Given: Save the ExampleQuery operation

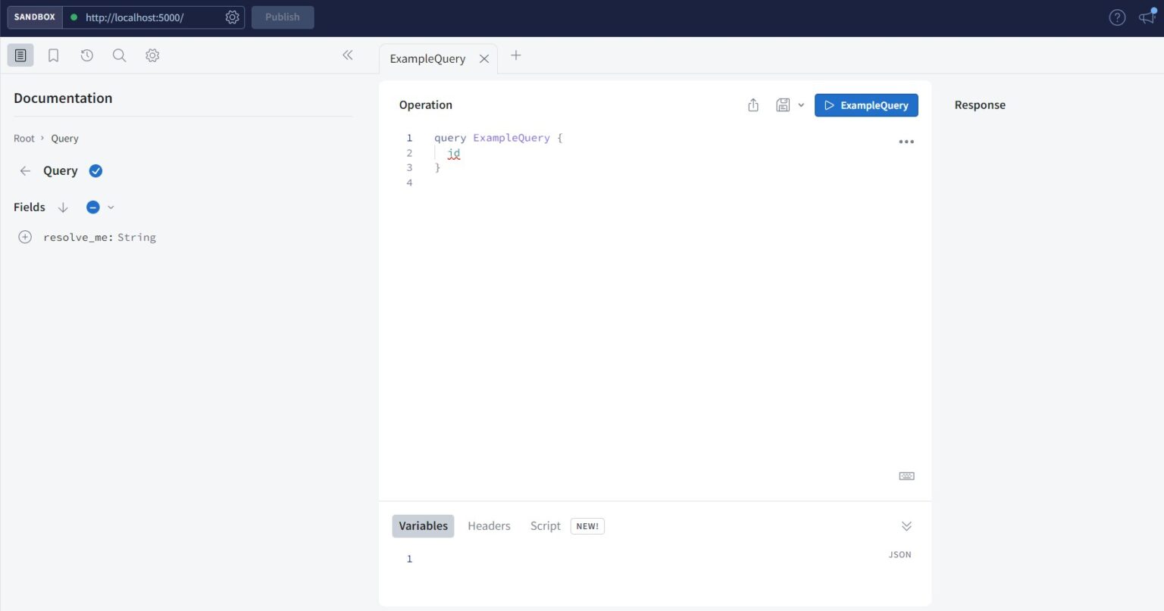Looking at the screenshot, I should point(783,104).
